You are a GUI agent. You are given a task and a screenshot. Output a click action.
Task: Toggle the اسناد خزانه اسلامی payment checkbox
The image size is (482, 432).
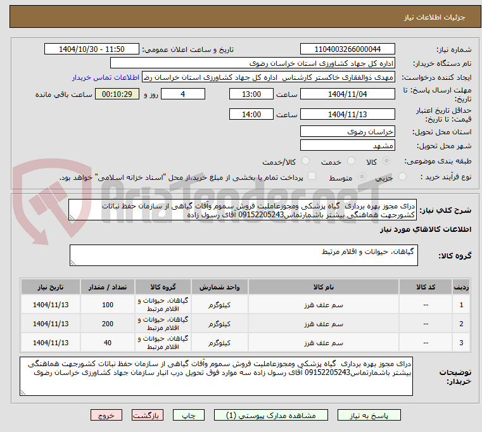[312, 176]
